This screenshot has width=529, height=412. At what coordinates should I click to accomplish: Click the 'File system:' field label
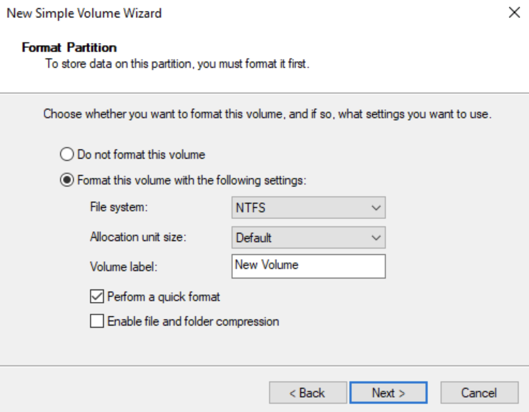[x=119, y=207]
